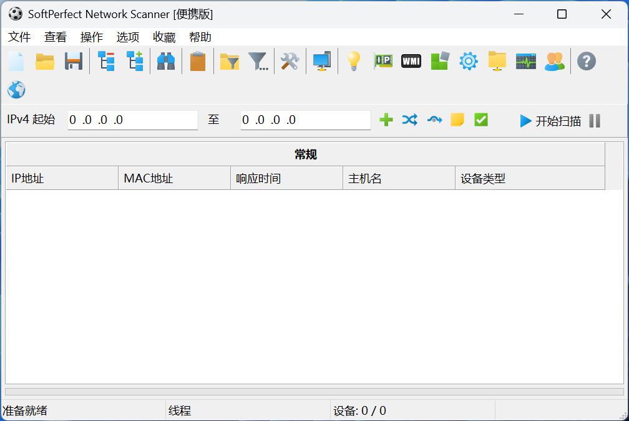Click the 响应时间 column header
The height and width of the screenshot is (421, 629).
click(286, 179)
